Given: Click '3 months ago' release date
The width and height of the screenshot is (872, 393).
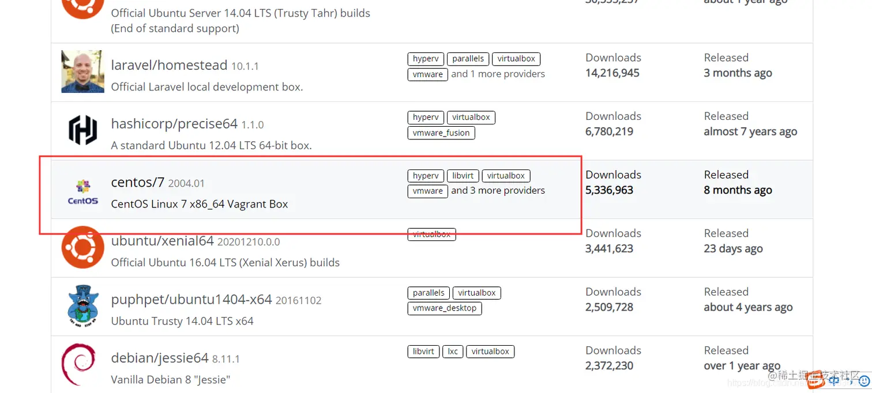Looking at the screenshot, I should (x=738, y=73).
